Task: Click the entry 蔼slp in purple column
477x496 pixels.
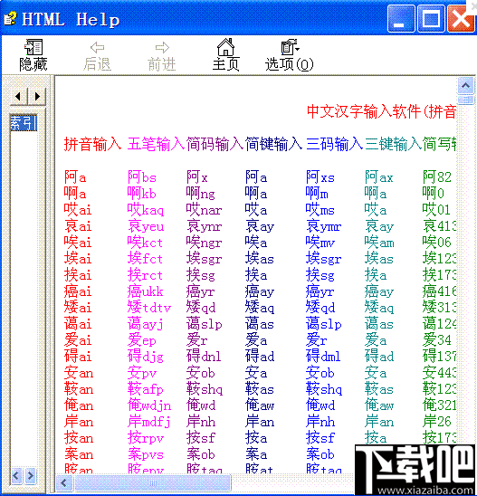Action: pyautogui.click(x=204, y=324)
